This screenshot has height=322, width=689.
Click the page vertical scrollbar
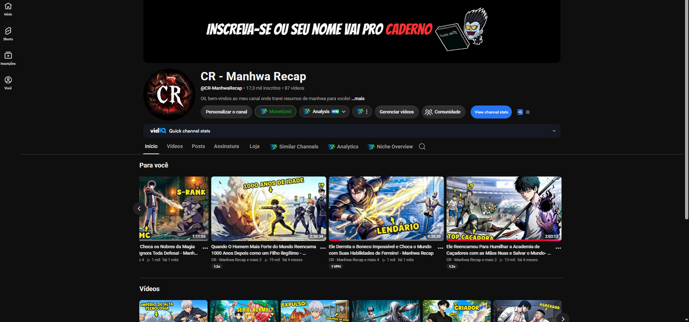tap(686, 110)
